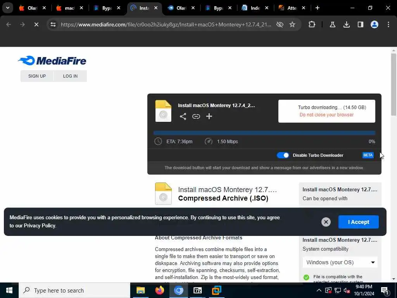Launch Firefox from the taskbar

point(159,290)
